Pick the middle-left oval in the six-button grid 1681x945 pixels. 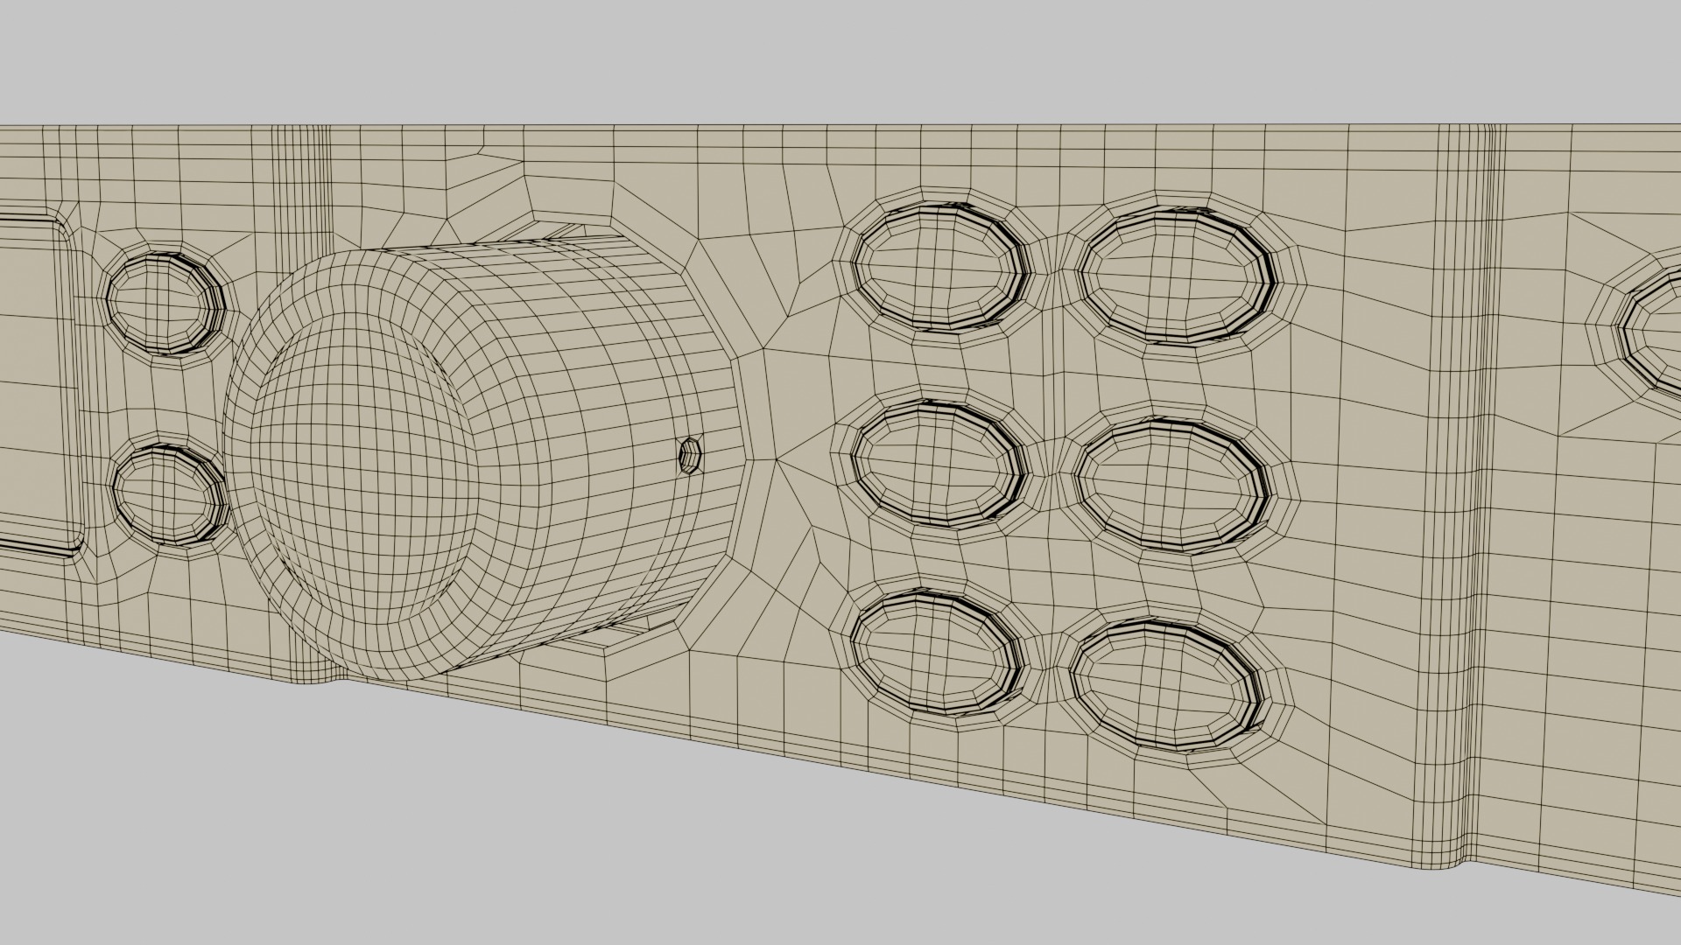coord(937,462)
